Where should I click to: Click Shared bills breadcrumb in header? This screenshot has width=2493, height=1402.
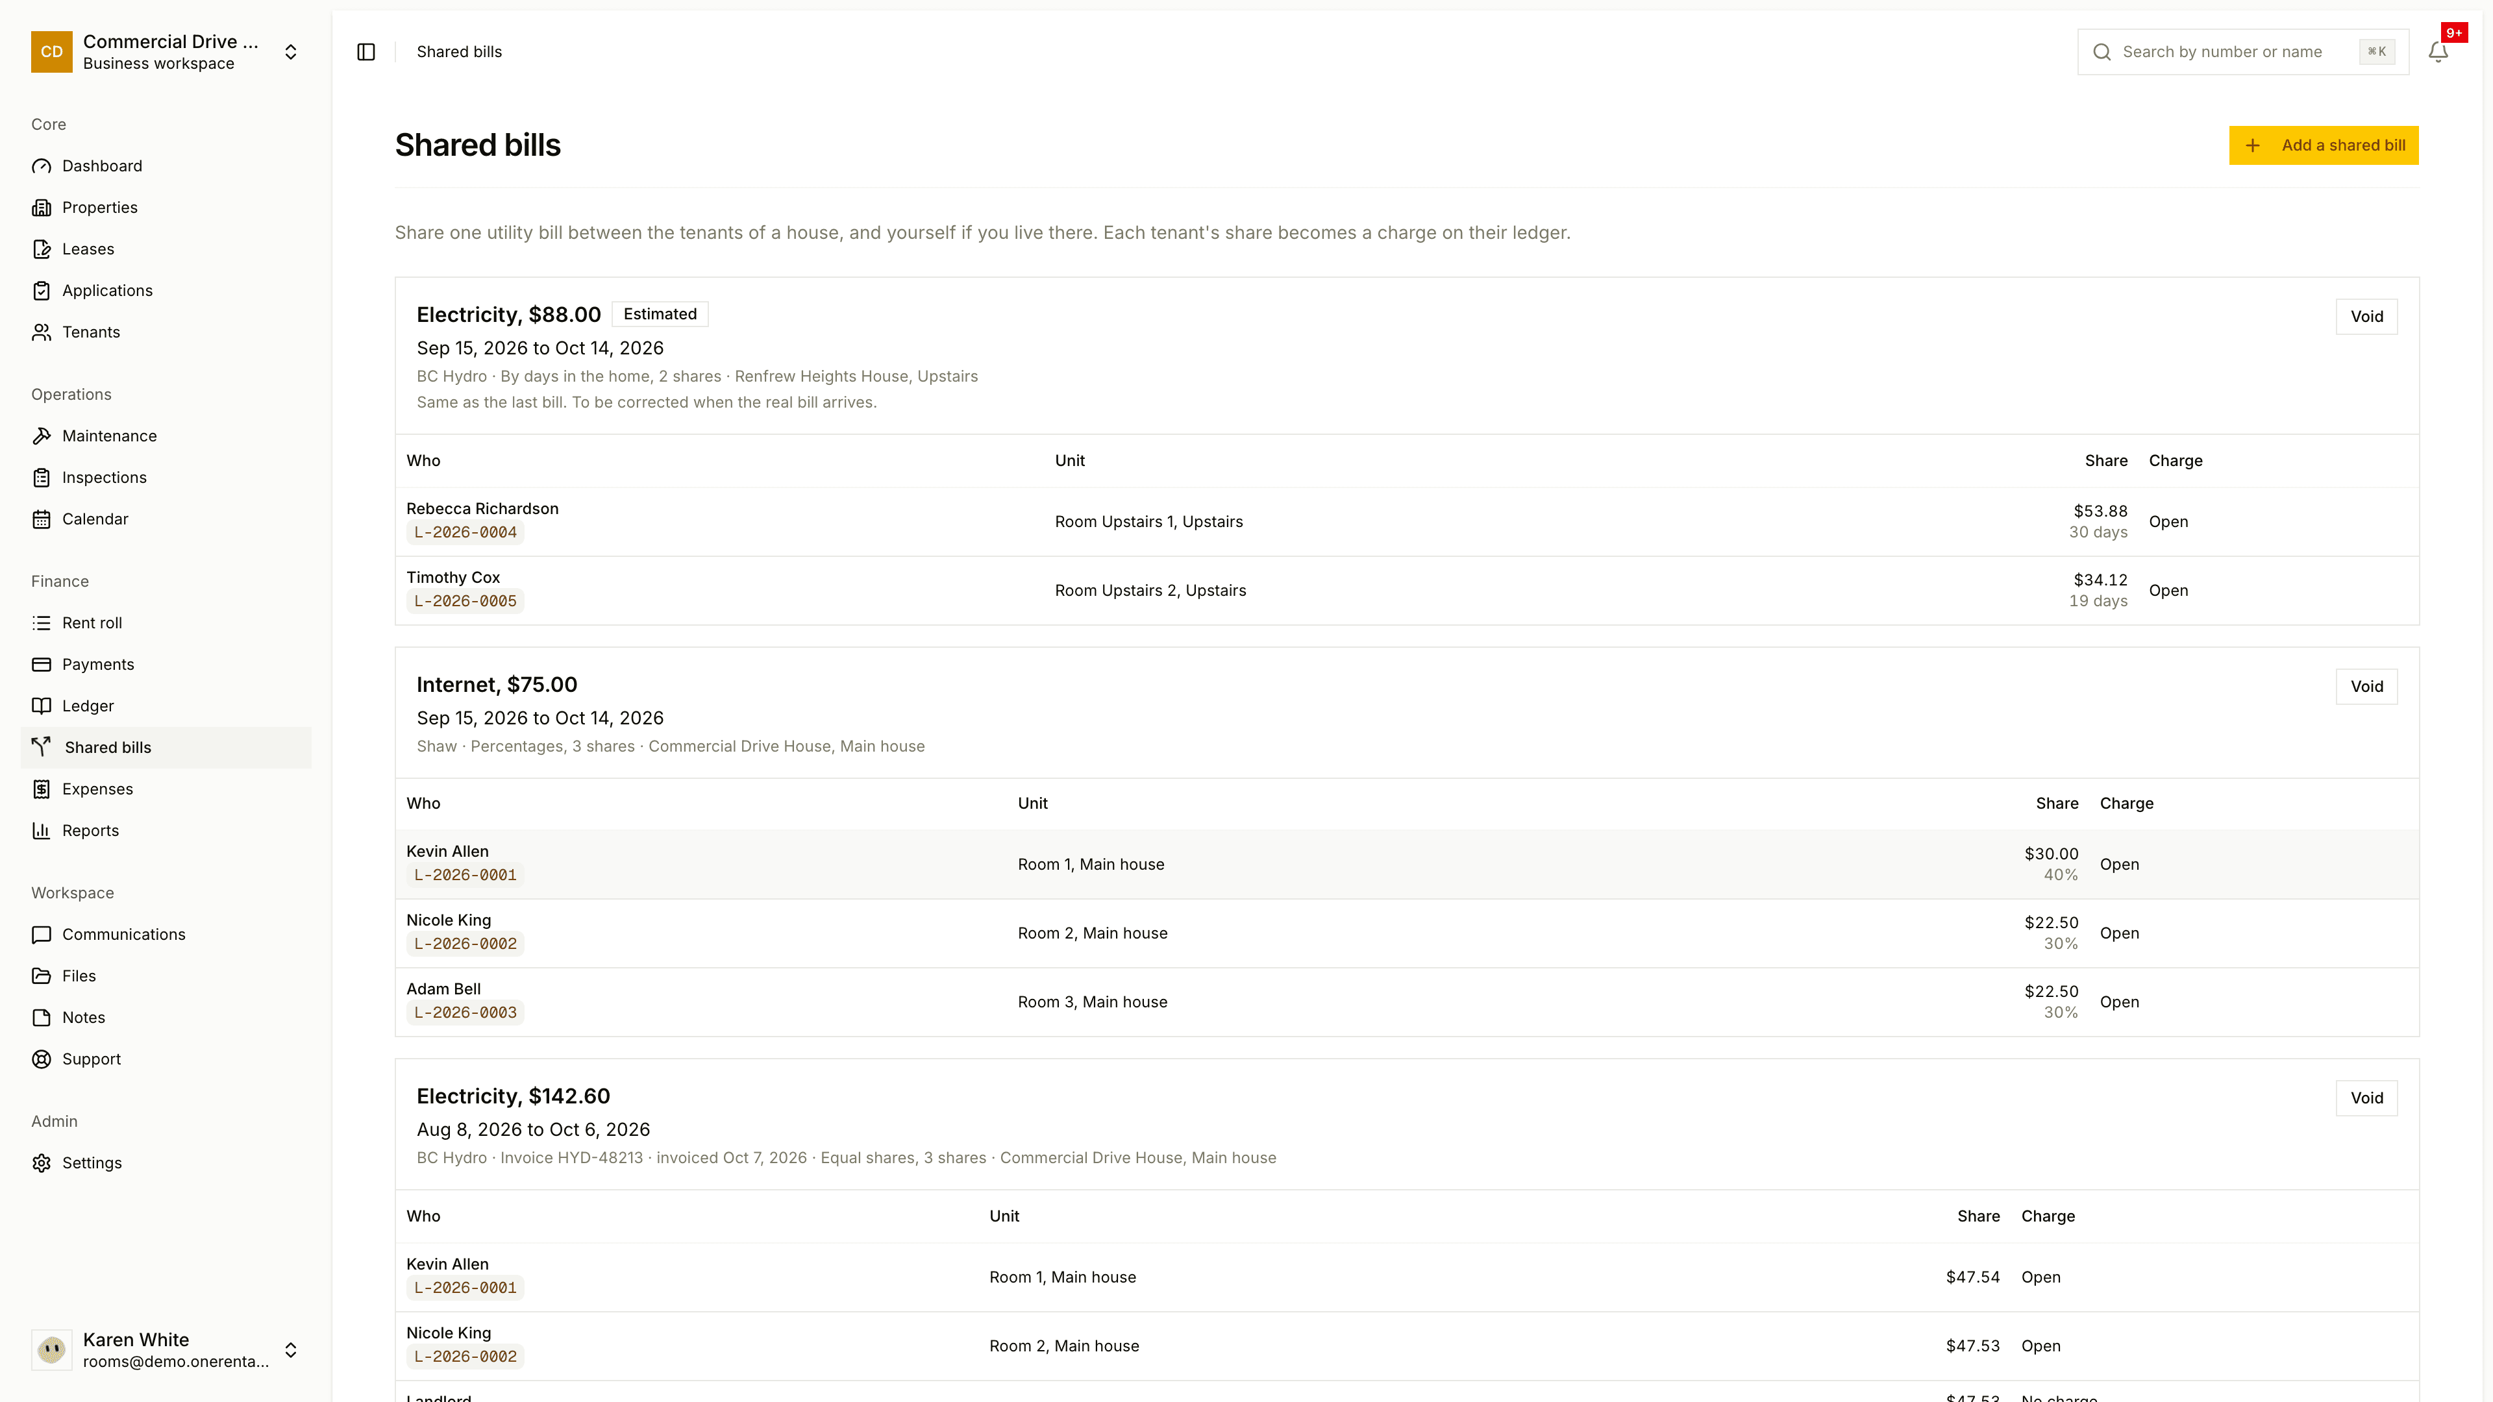(x=459, y=51)
